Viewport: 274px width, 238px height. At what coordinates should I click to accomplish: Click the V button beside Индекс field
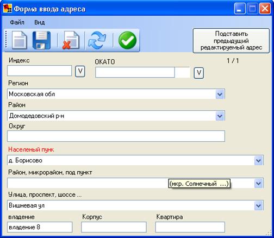coord(80,72)
